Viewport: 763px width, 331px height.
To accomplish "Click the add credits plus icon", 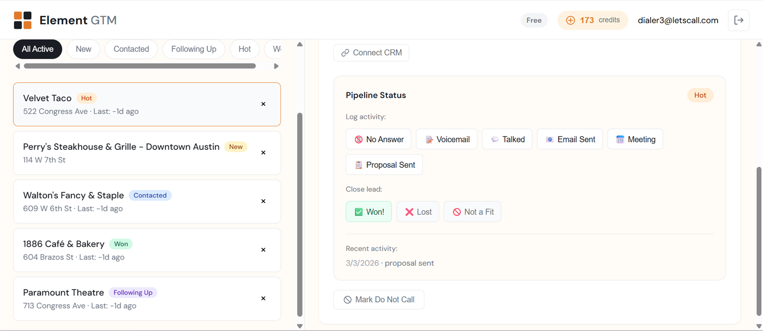I will tap(570, 20).
